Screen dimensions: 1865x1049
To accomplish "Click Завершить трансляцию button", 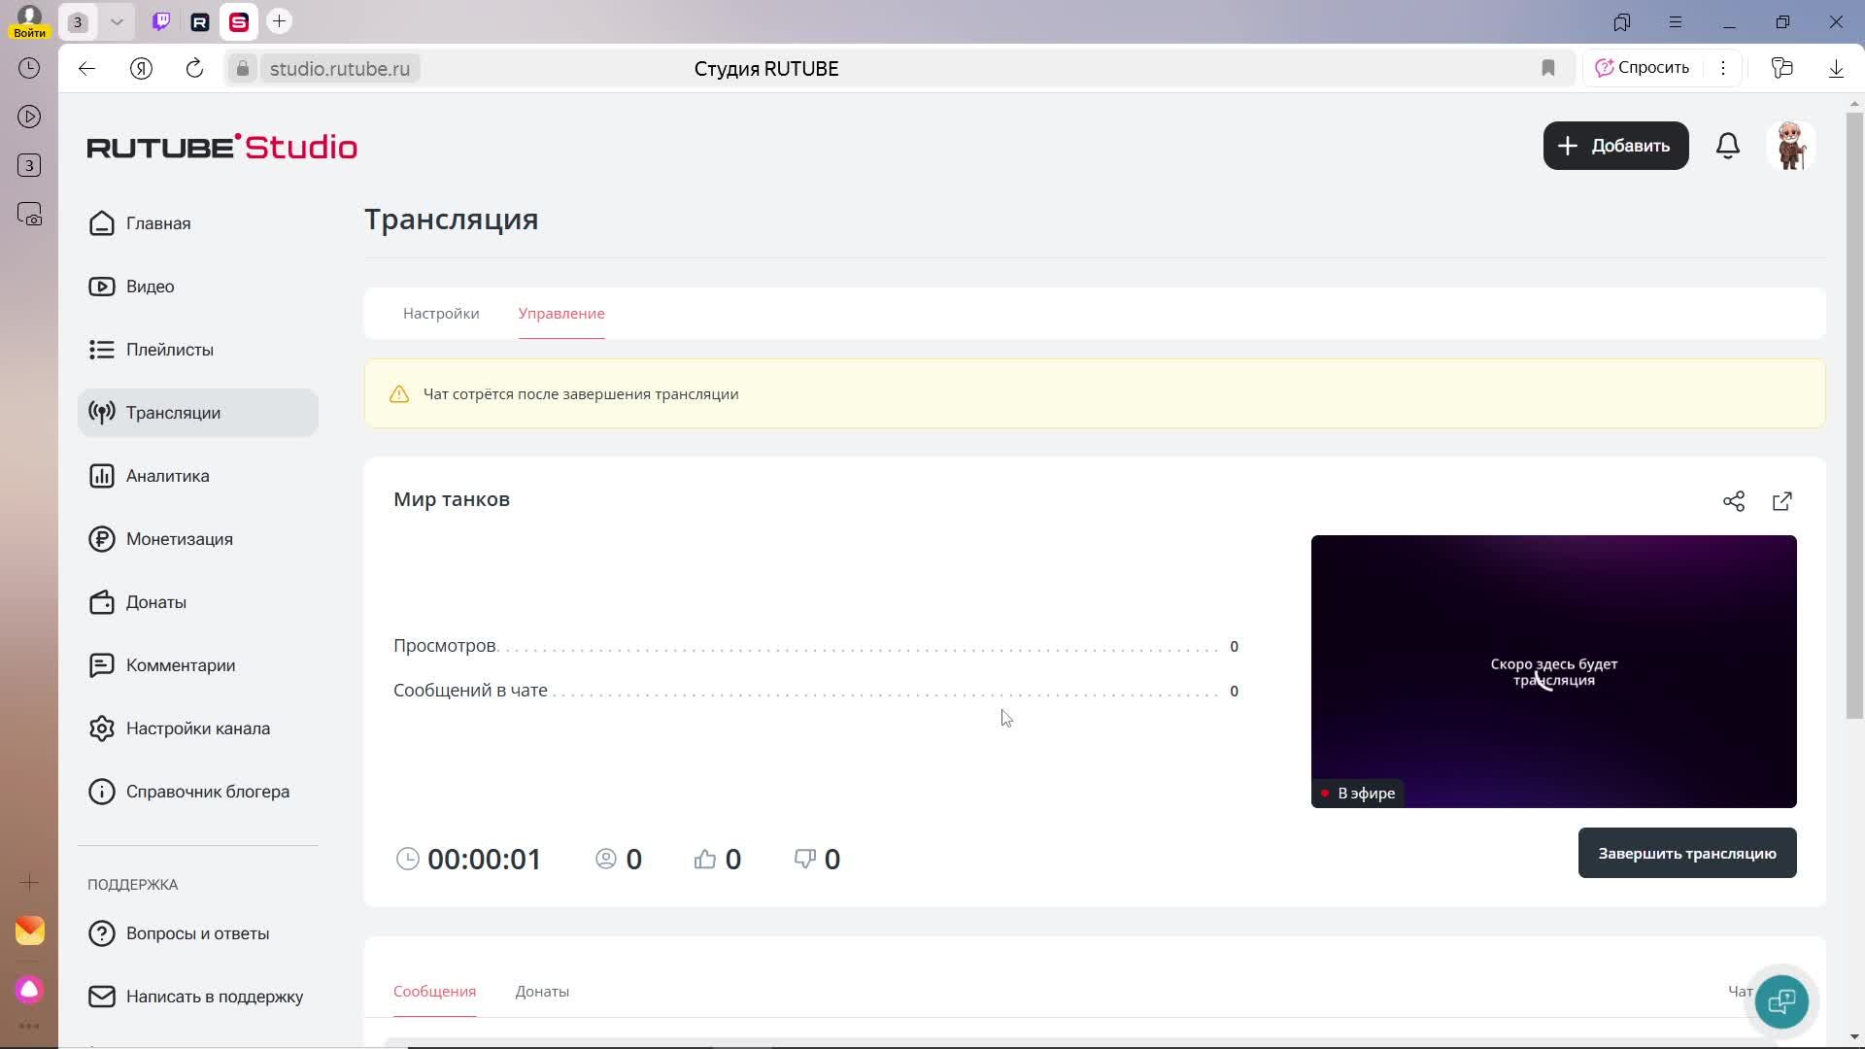I will coord(1687,853).
